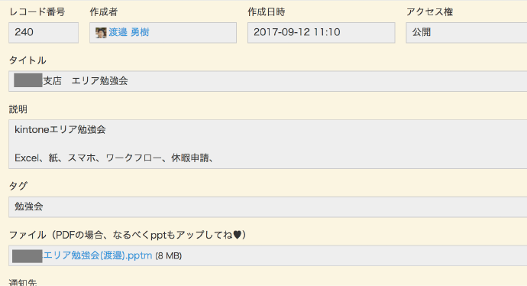The image size is (527, 286).
Task: Click the title field エリア勉強会
Action: (x=268, y=81)
